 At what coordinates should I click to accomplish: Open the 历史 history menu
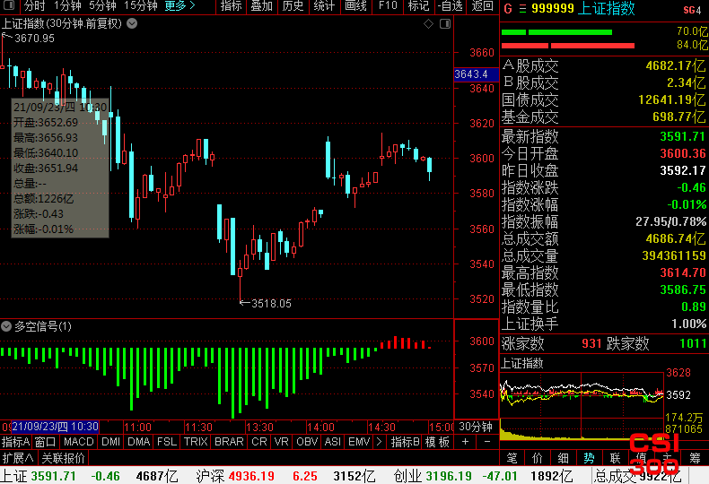[293, 6]
